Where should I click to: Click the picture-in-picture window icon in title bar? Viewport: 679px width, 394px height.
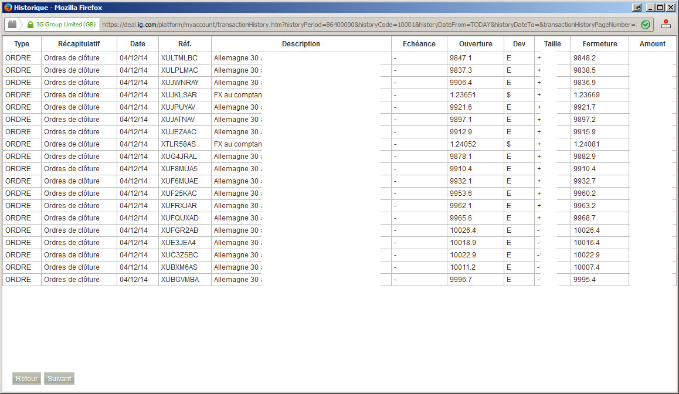[637, 8]
